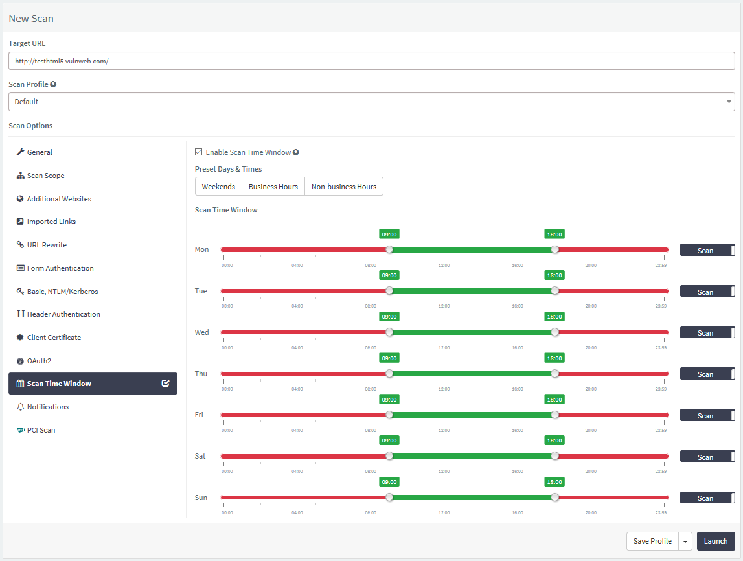Click the wrench icon next to General
The width and height of the screenshot is (743, 561).
coord(20,152)
